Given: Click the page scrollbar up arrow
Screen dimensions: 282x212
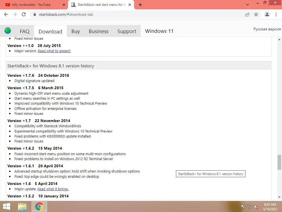Looking at the screenshot, I should 279,39.
